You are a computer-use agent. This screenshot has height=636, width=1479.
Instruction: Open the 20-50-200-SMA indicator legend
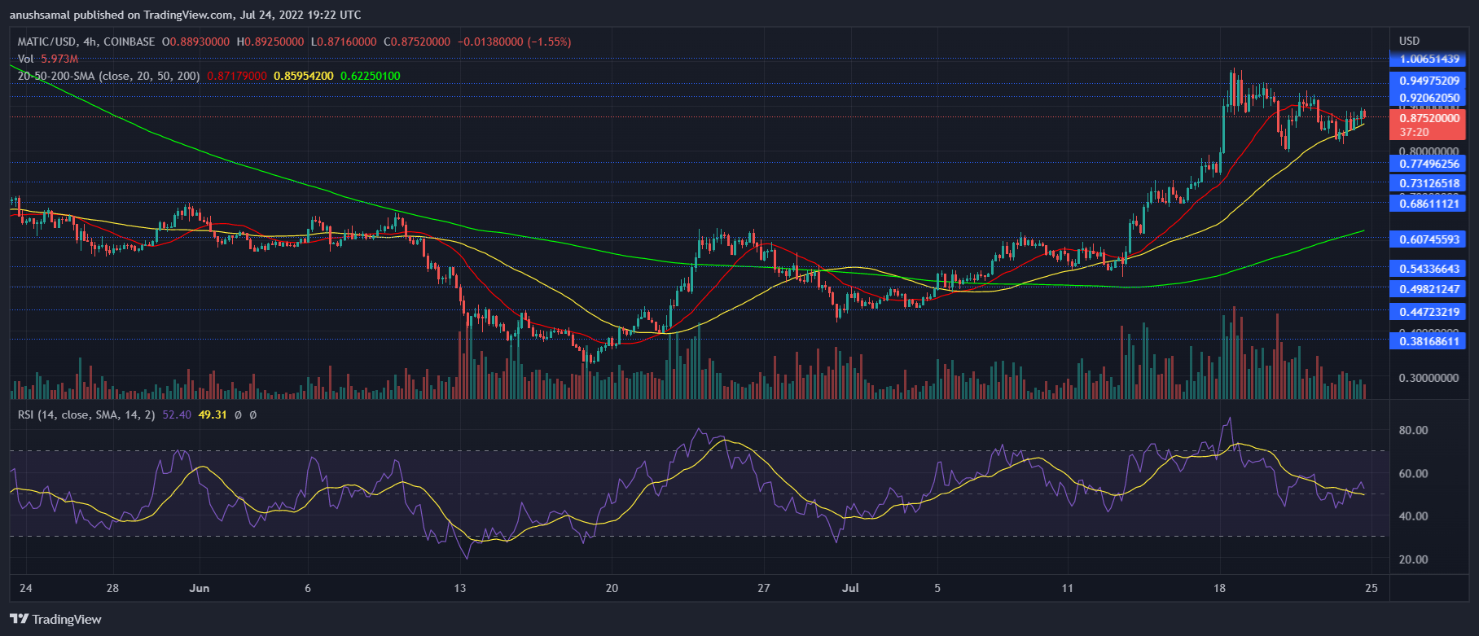[108, 76]
